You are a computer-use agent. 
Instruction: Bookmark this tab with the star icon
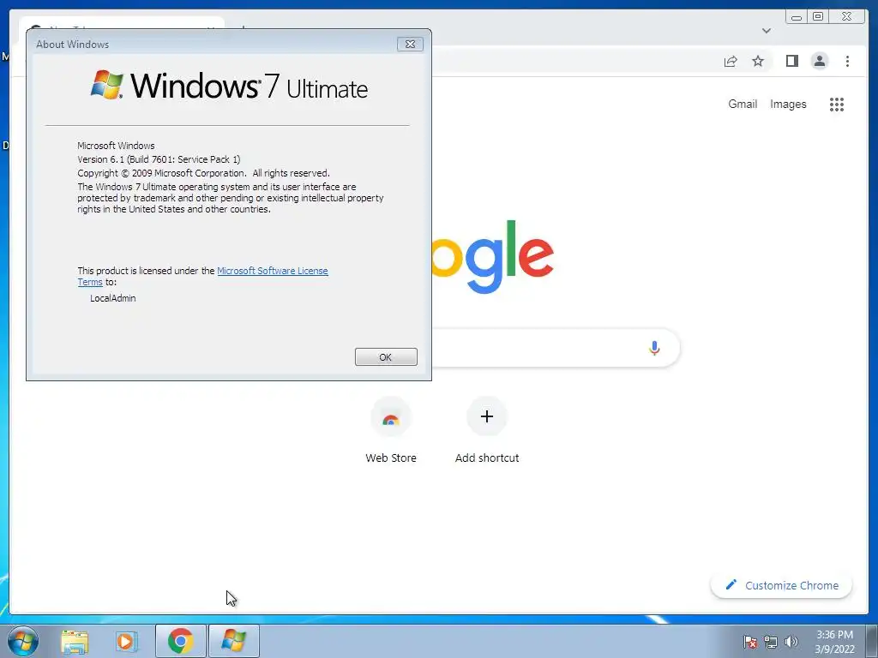(x=758, y=61)
